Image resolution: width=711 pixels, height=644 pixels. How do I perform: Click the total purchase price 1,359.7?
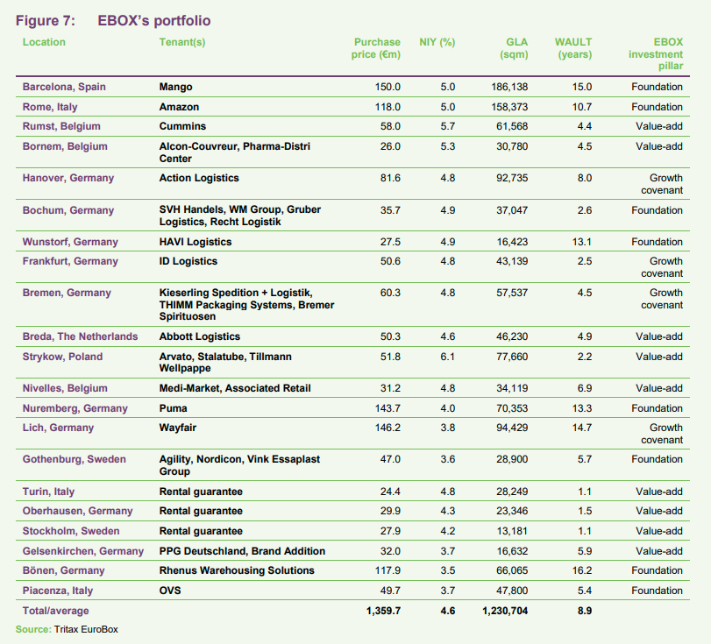(381, 611)
